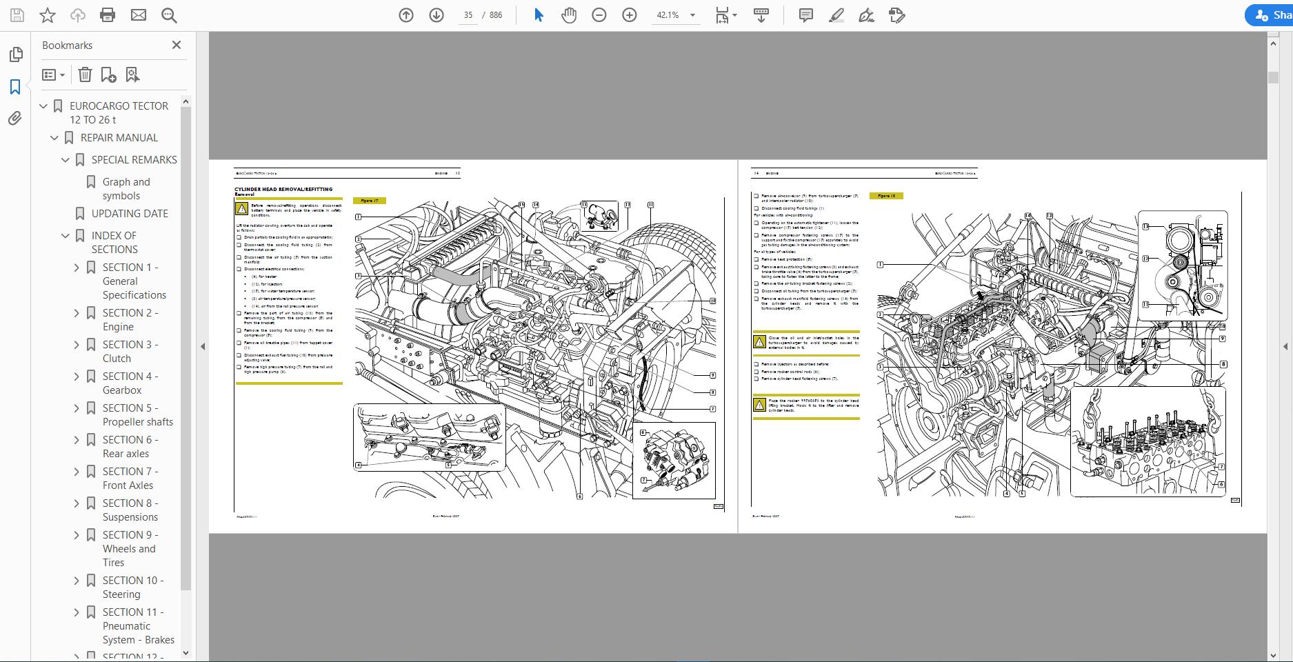Toggle the favorite star for this document

tap(48, 14)
